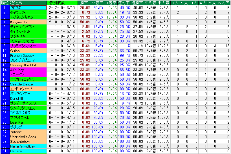The height and width of the screenshot is (154, 231).
Task: Click the 1- 1- 0-16/18 record cell
Action: (x=62, y=46)
